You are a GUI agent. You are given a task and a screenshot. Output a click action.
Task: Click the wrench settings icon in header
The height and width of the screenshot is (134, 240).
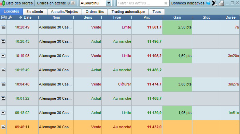tap(10, 18)
